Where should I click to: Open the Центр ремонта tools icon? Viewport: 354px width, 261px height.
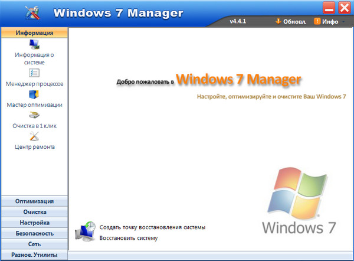(x=34, y=136)
